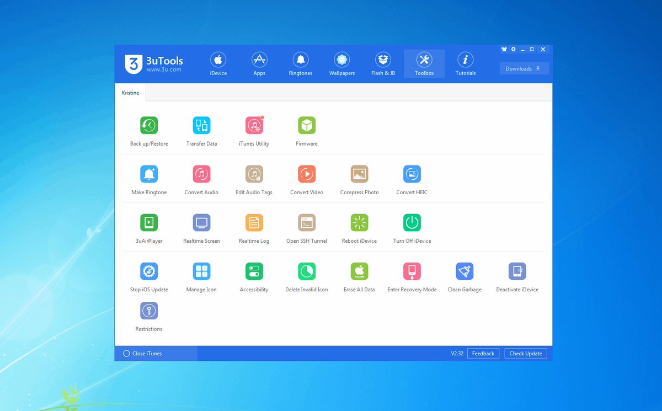Click the Turn Off iDevice icon
Image resolution: width=662 pixels, height=411 pixels.
pyautogui.click(x=412, y=223)
